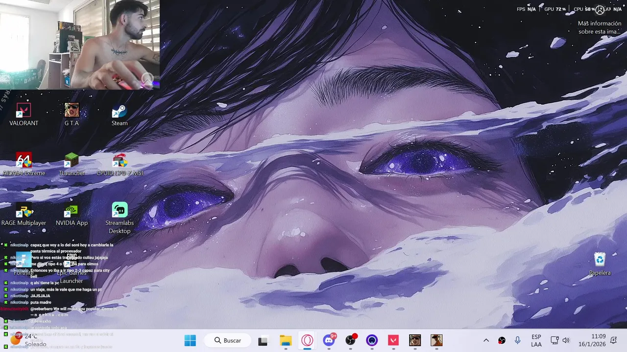Screen dimensions: 627x352
Task: Switch the ESP LAA keyboard language indicator
Action: [536, 340]
